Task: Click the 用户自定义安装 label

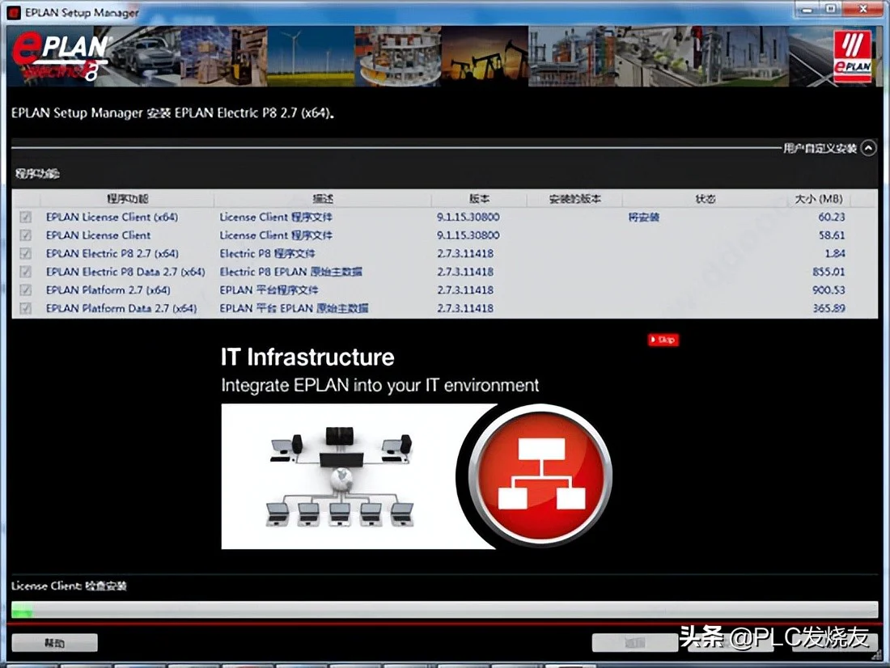Action: pos(820,148)
